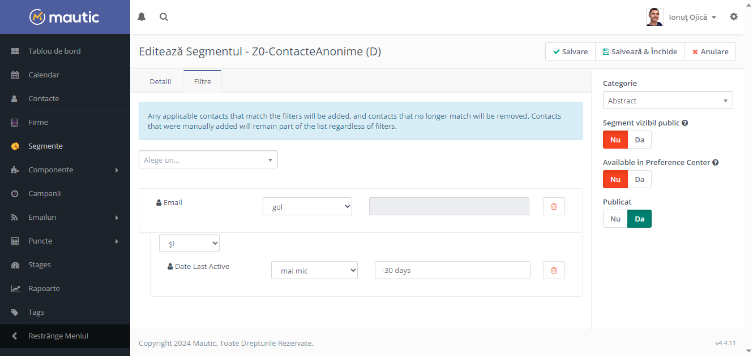The image size is (753, 356).
Task: Click the Salvează & Închide button
Action: [x=640, y=51]
